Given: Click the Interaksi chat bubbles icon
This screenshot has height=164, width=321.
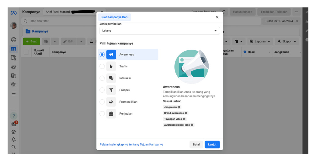Looking at the screenshot, I should click(111, 78).
